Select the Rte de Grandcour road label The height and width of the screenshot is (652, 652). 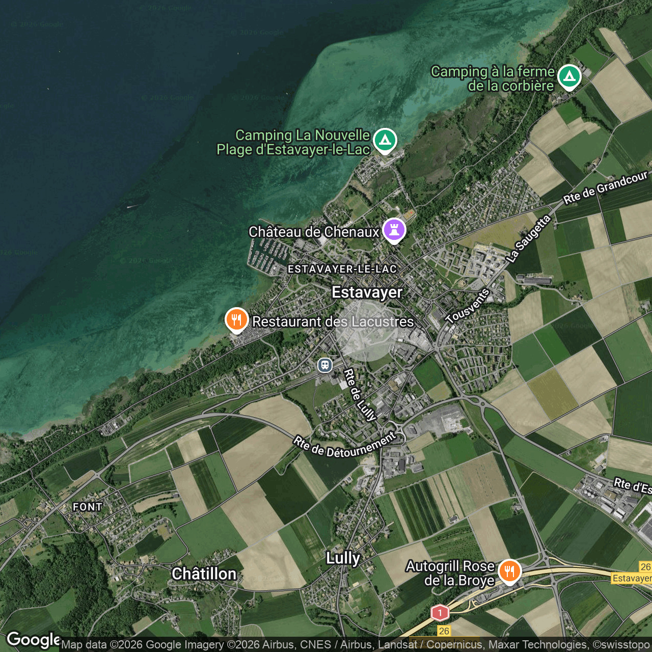pos(606,187)
